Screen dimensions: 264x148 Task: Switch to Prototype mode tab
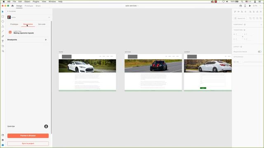point(29,6)
